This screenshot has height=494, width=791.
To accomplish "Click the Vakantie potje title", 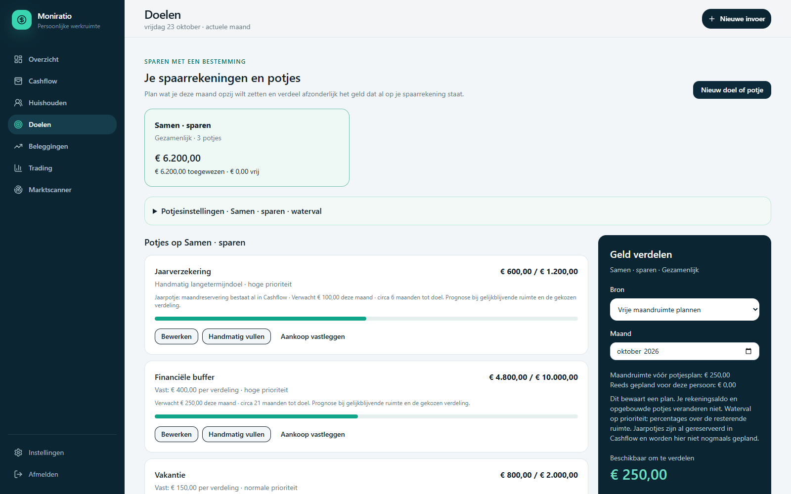I will click(170, 475).
